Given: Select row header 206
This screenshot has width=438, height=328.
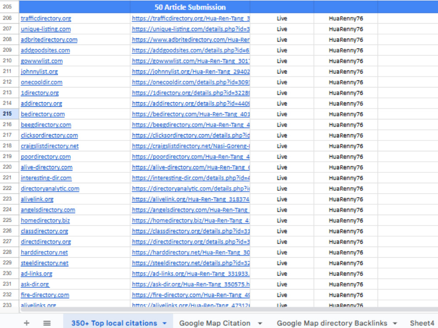Looking at the screenshot, I should click(x=9, y=18).
